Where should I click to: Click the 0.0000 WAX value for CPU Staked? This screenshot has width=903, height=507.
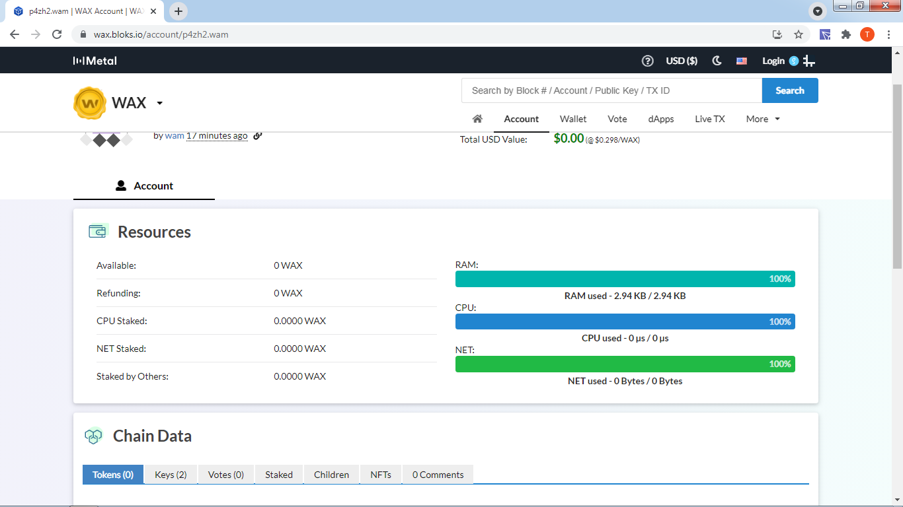pos(300,321)
